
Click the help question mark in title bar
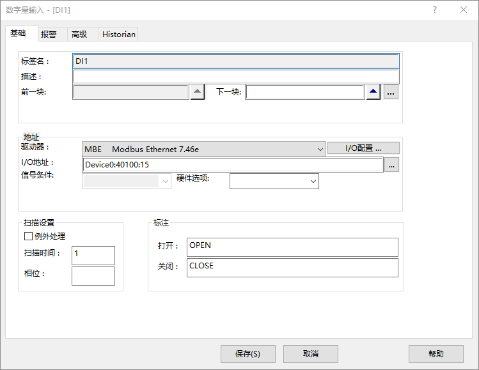click(435, 10)
